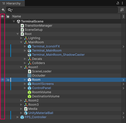Toggle visibility eye for the Room object
Screen dimensions: 126x123
3,80
